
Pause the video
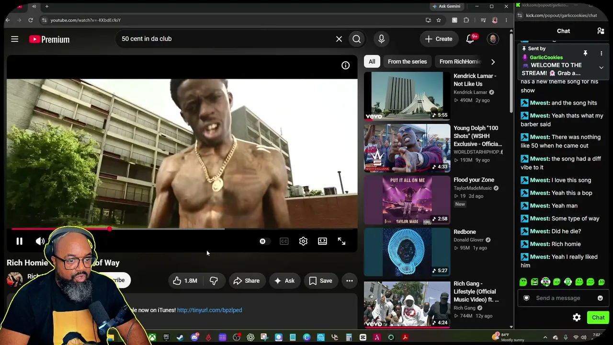[x=20, y=241]
